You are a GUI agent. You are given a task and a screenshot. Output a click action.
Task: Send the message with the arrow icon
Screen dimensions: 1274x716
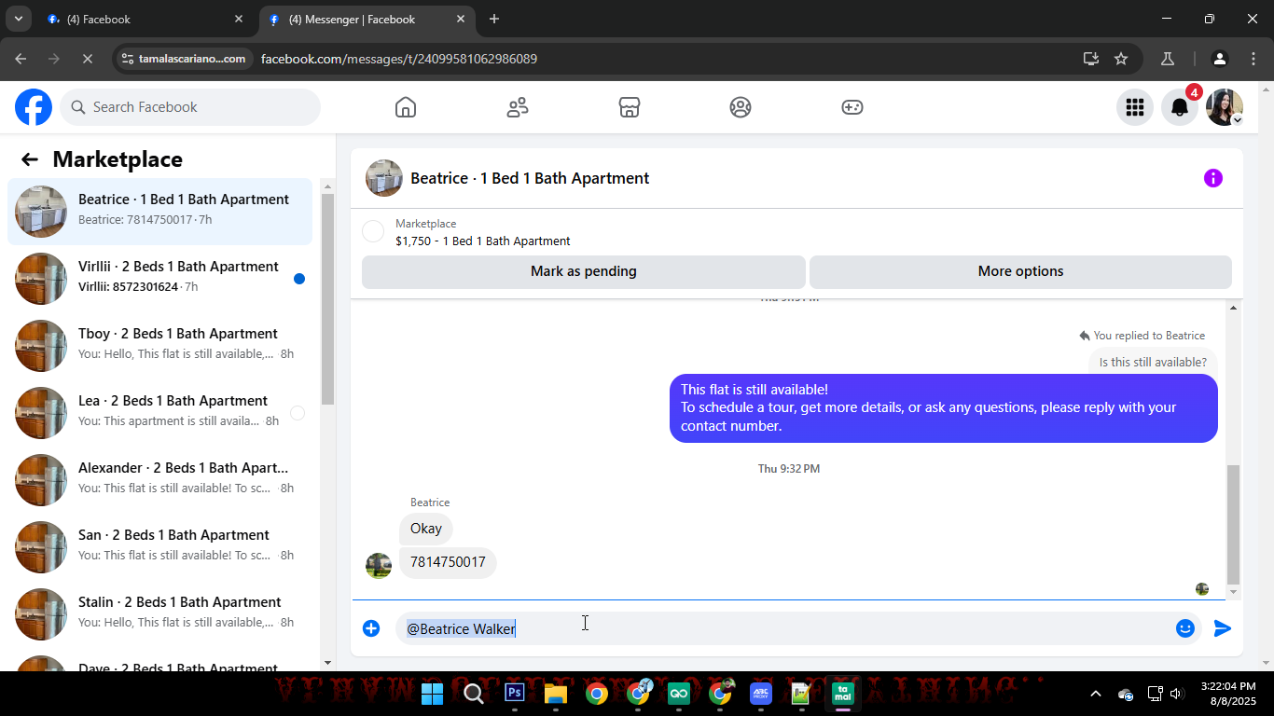point(1223,628)
